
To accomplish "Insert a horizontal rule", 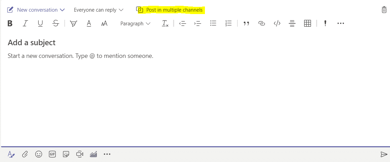I will coord(292,23).
